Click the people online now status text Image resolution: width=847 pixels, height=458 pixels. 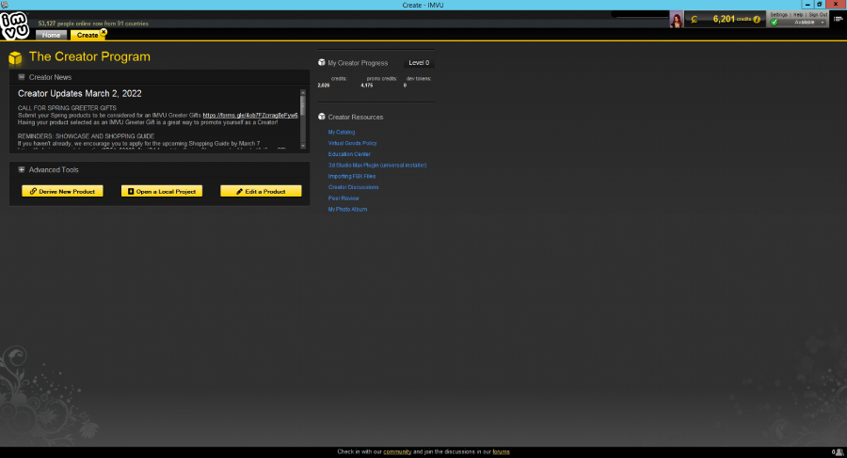(x=93, y=24)
